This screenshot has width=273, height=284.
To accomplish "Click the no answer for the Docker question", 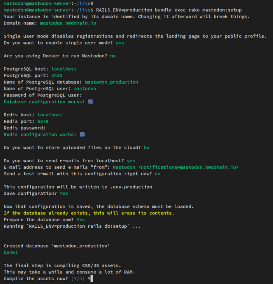I will pyautogui.click(x=113, y=56).
